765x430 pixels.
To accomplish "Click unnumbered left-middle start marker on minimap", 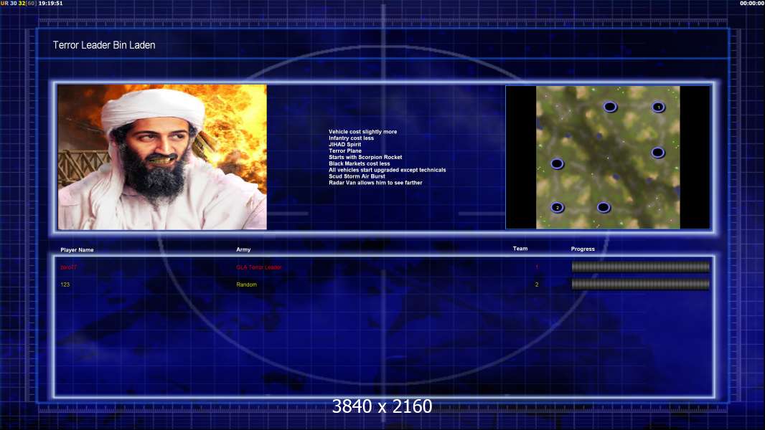I will click(x=557, y=164).
